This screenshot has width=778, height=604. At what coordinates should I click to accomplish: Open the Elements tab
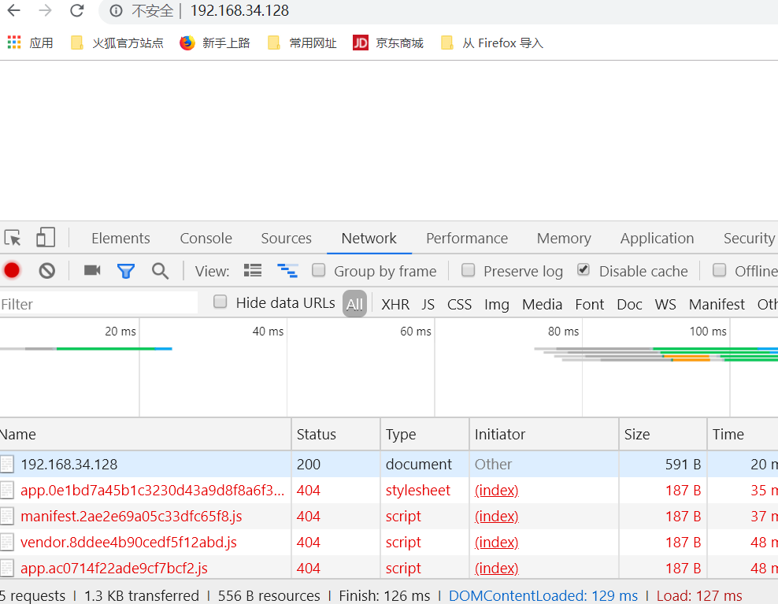point(120,239)
